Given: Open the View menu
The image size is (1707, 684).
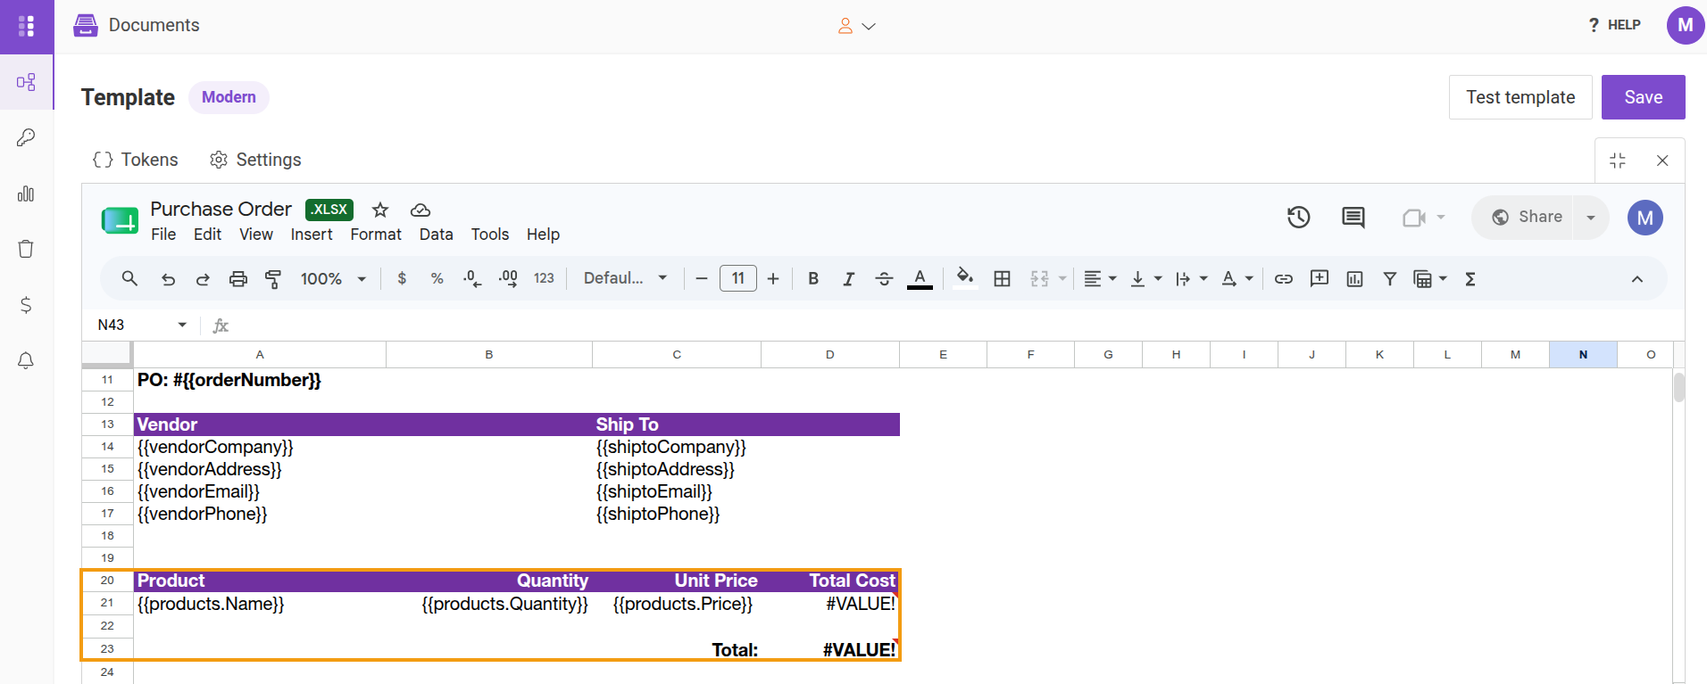Looking at the screenshot, I should [256, 234].
